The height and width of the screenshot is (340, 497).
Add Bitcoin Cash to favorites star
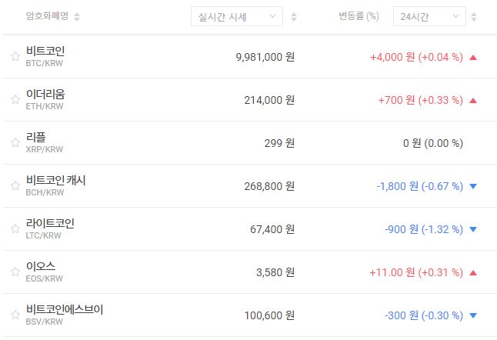coord(15,185)
